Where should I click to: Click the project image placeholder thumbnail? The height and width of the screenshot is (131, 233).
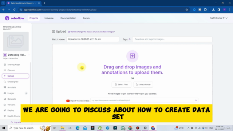pyautogui.click(x=16, y=41)
